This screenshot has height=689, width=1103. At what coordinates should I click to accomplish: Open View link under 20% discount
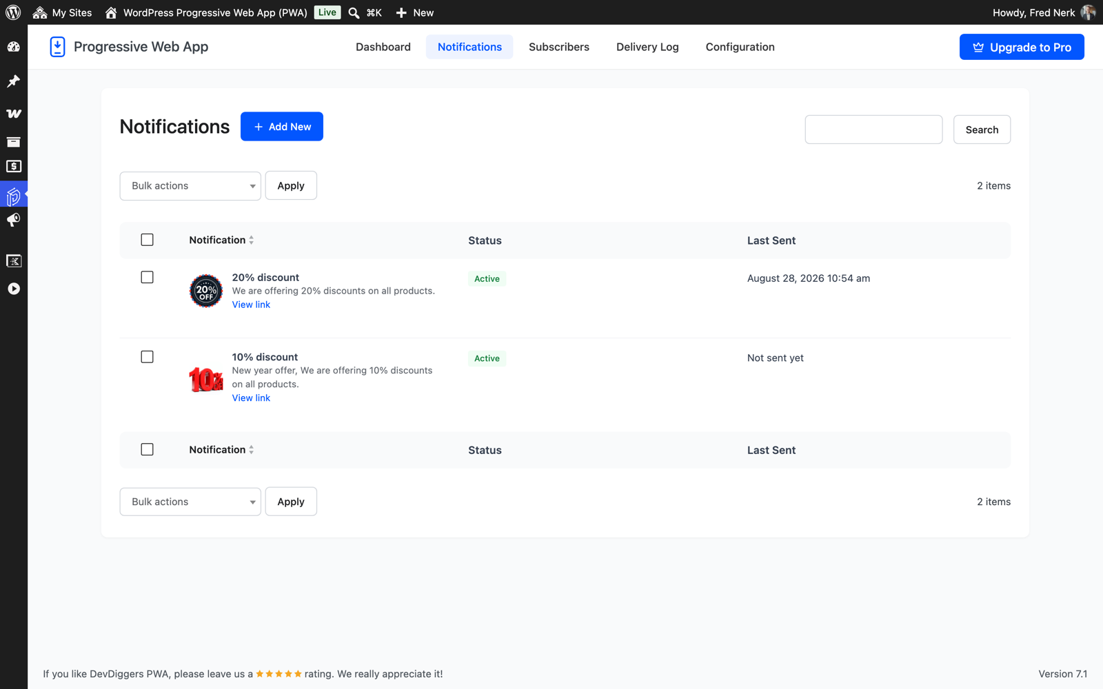[251, 305]
